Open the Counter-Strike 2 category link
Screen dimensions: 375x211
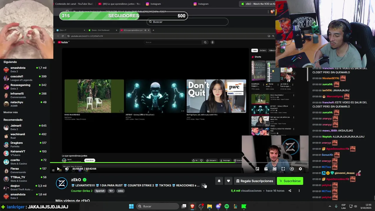82,191
